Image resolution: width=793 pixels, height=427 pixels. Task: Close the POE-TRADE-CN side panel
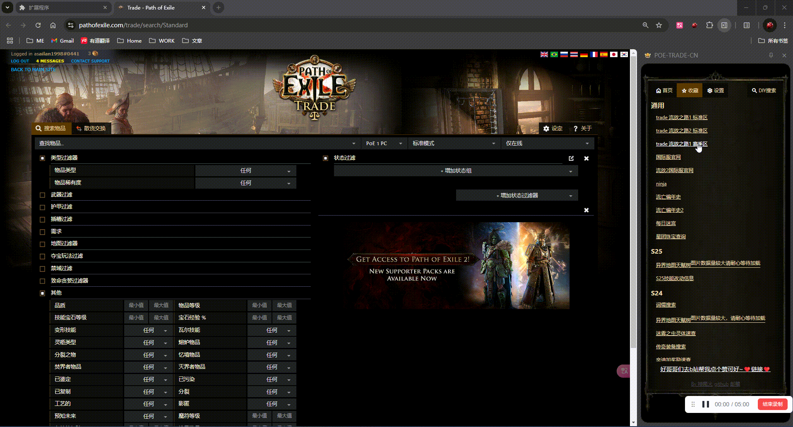point(784,55)
